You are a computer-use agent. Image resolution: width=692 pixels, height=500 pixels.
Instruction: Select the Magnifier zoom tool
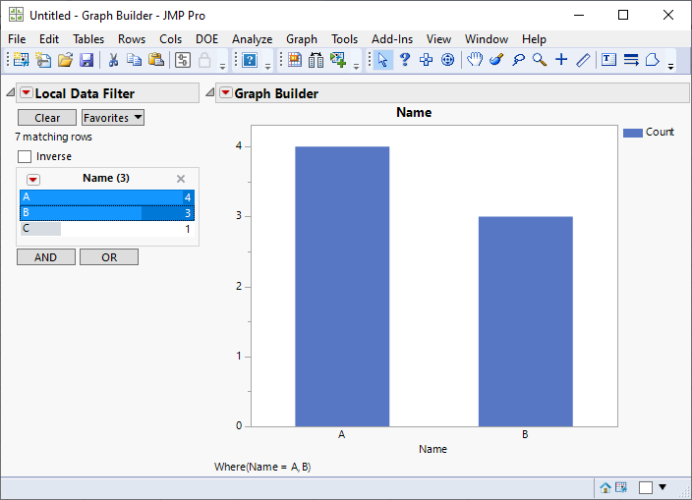coord(540,60)
